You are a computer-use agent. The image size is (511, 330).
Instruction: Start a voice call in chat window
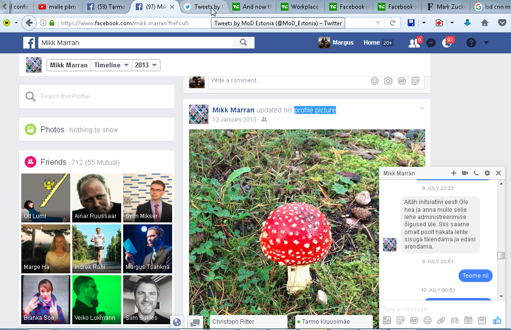point(476,173)
